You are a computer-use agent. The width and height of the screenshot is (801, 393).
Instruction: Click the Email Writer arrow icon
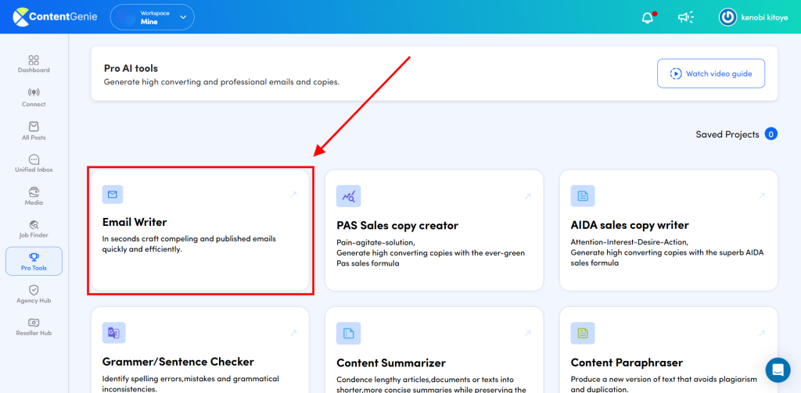(x=293, y=195)
